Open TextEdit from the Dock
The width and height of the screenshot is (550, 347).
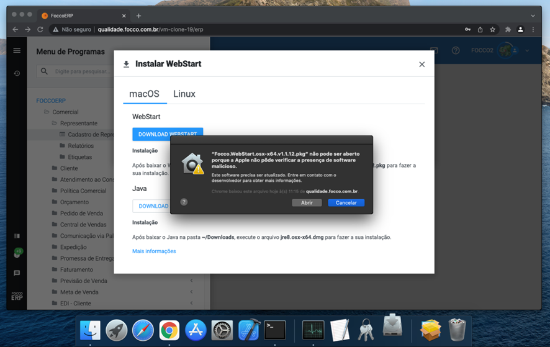340,330
